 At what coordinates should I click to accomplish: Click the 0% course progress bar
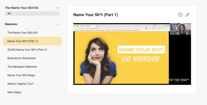click(32, 13)
